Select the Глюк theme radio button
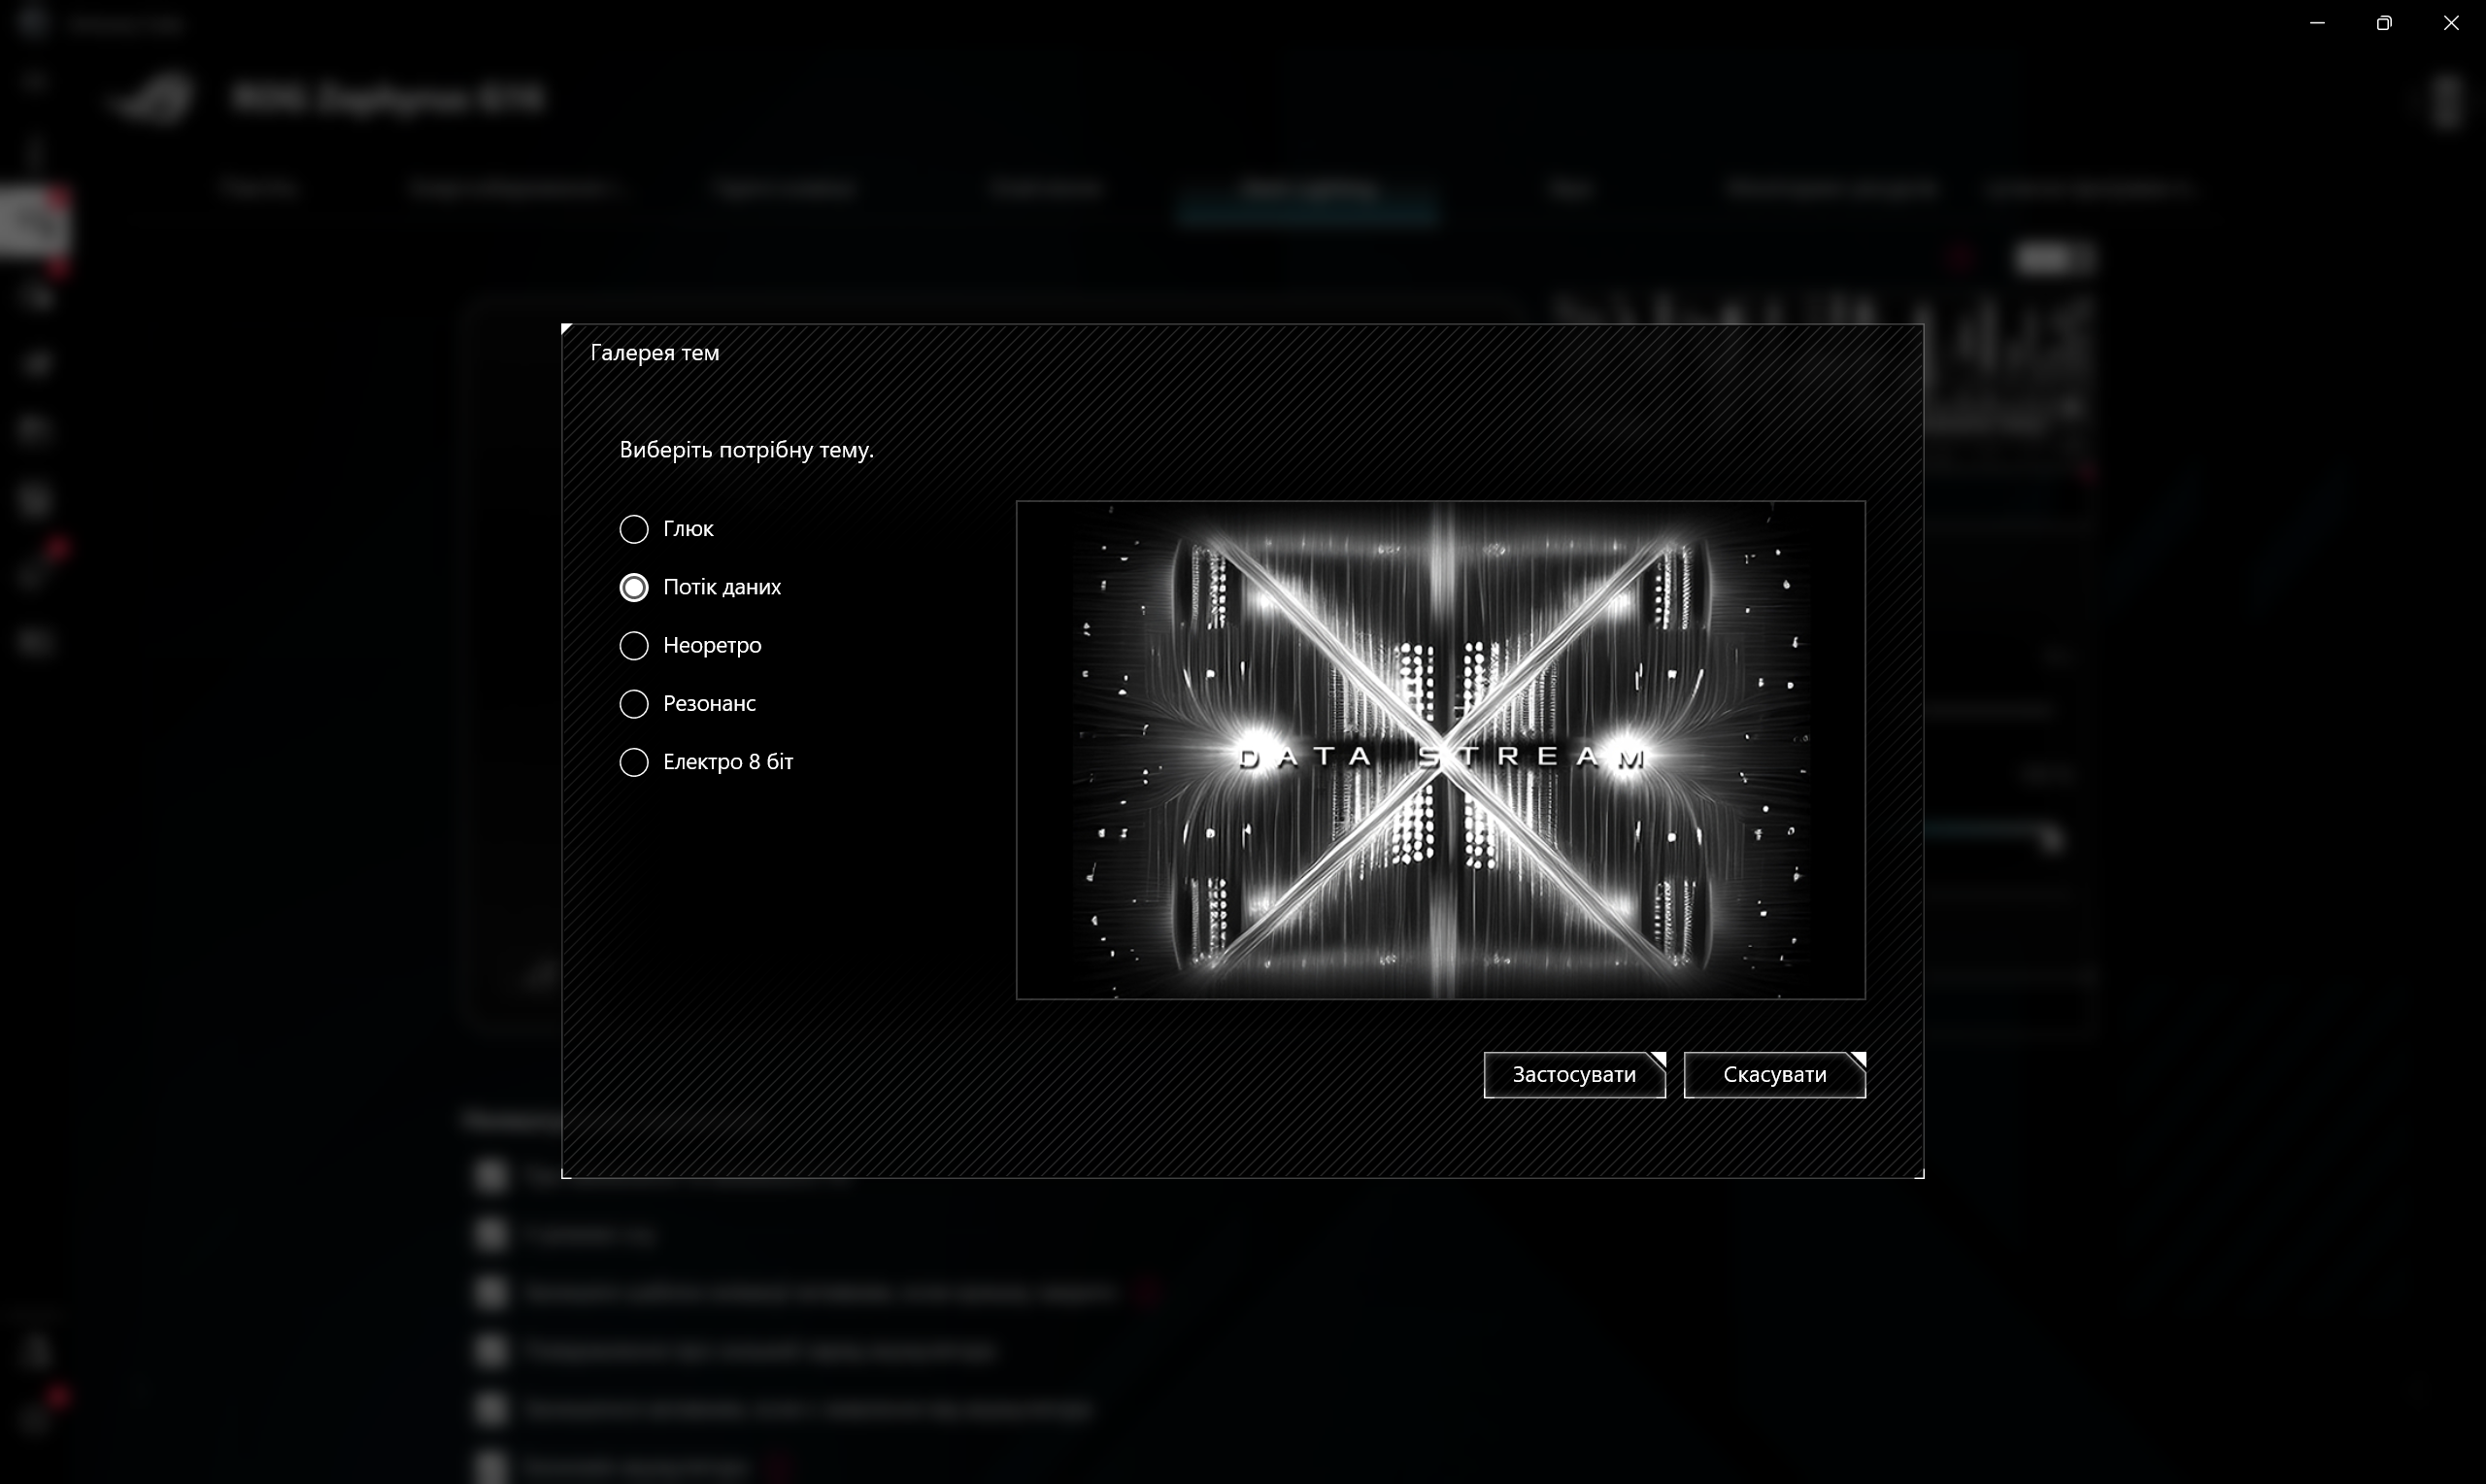This screenshot has width=2486, height=1484. coord(634,529)
